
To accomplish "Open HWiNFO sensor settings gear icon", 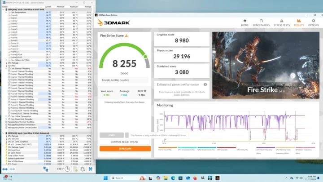I will 83,169.
